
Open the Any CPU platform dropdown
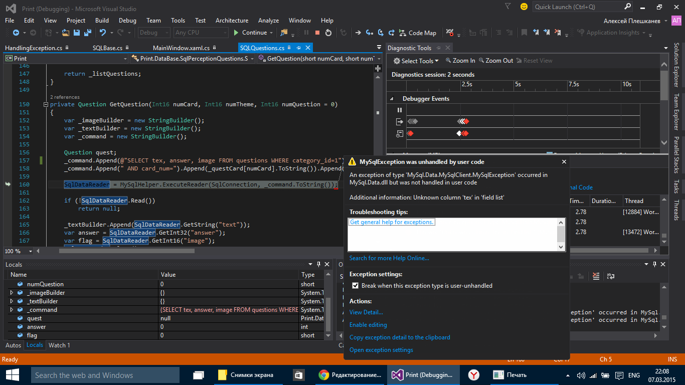[201, 33]
